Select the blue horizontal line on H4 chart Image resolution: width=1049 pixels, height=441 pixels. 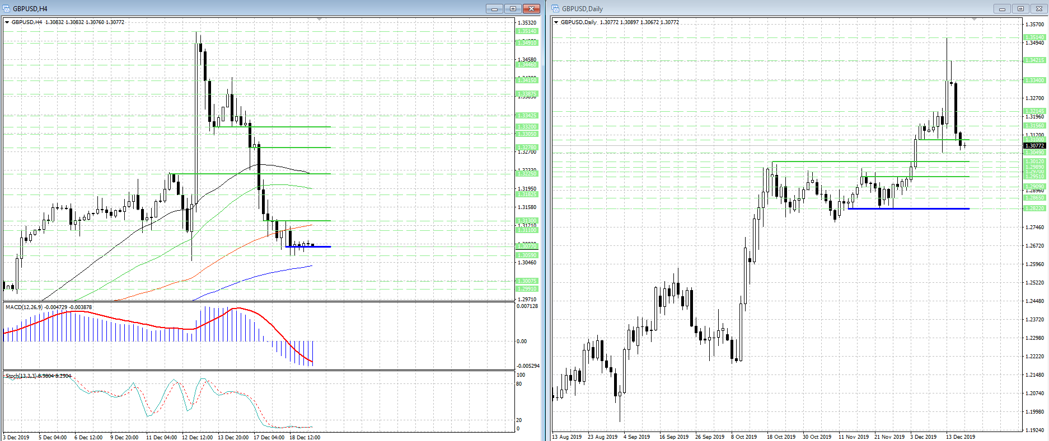click(308, 246)
